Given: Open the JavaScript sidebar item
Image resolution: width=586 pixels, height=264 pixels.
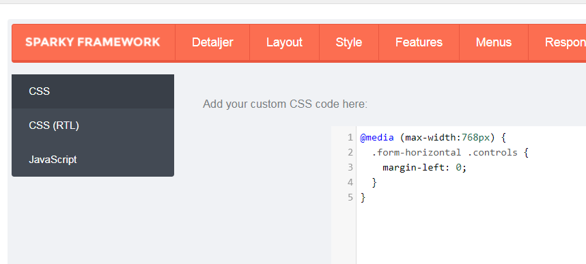Looking at the screenshot, I should point(93,160).
